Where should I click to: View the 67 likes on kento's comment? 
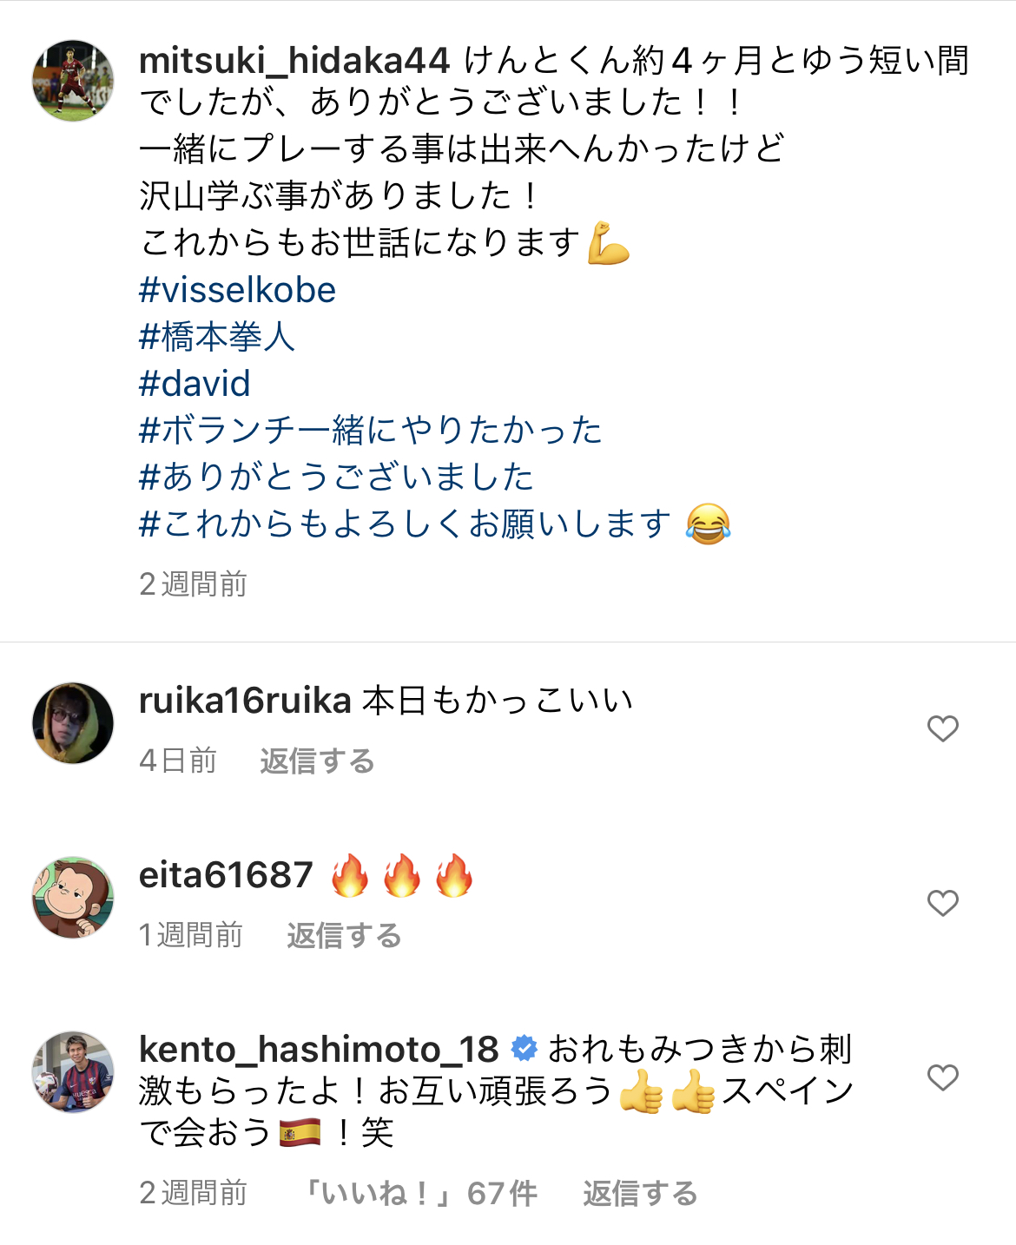(x=419, y=1194)
